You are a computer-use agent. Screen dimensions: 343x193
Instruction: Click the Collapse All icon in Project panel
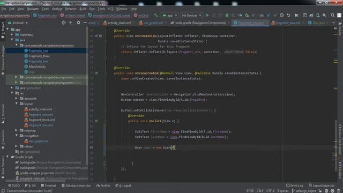click(70, 23)
